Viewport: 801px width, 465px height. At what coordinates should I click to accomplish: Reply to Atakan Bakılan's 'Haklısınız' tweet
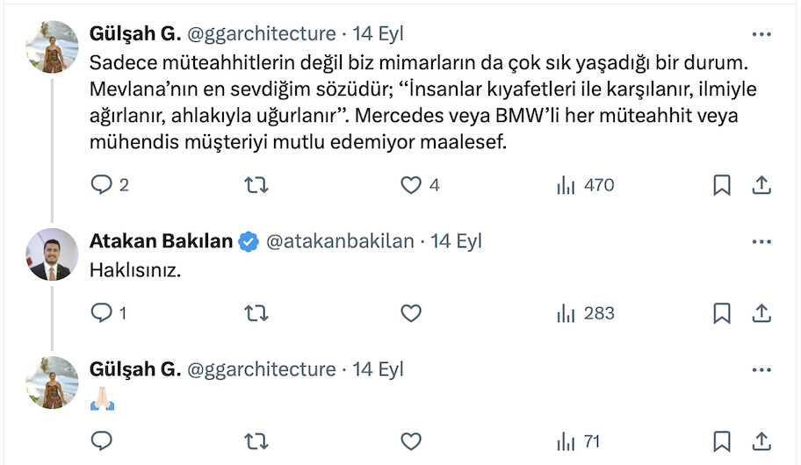point(103,313)
